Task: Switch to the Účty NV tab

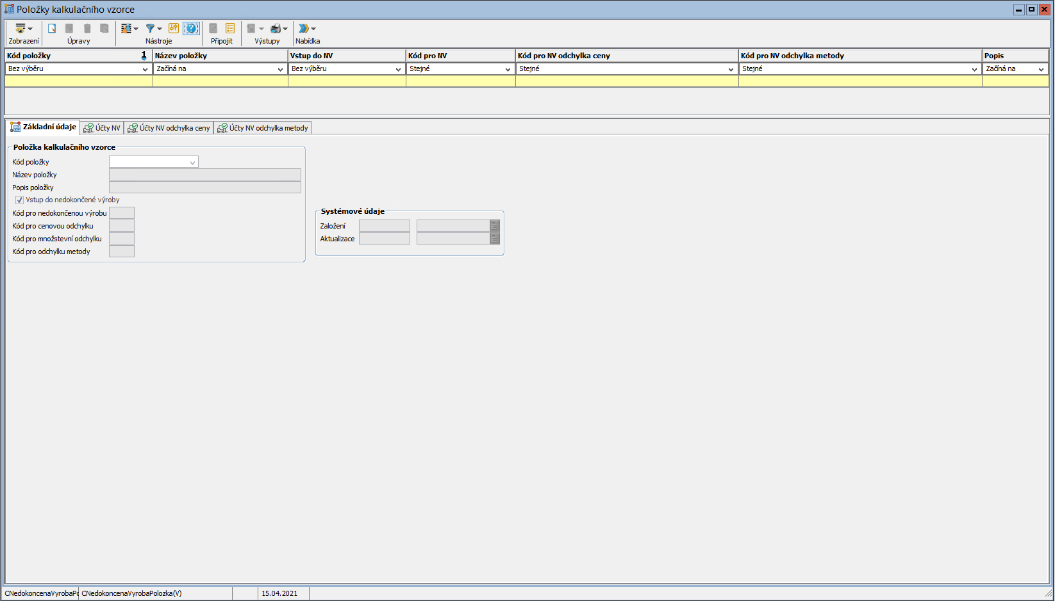Action: coord(103,128)
